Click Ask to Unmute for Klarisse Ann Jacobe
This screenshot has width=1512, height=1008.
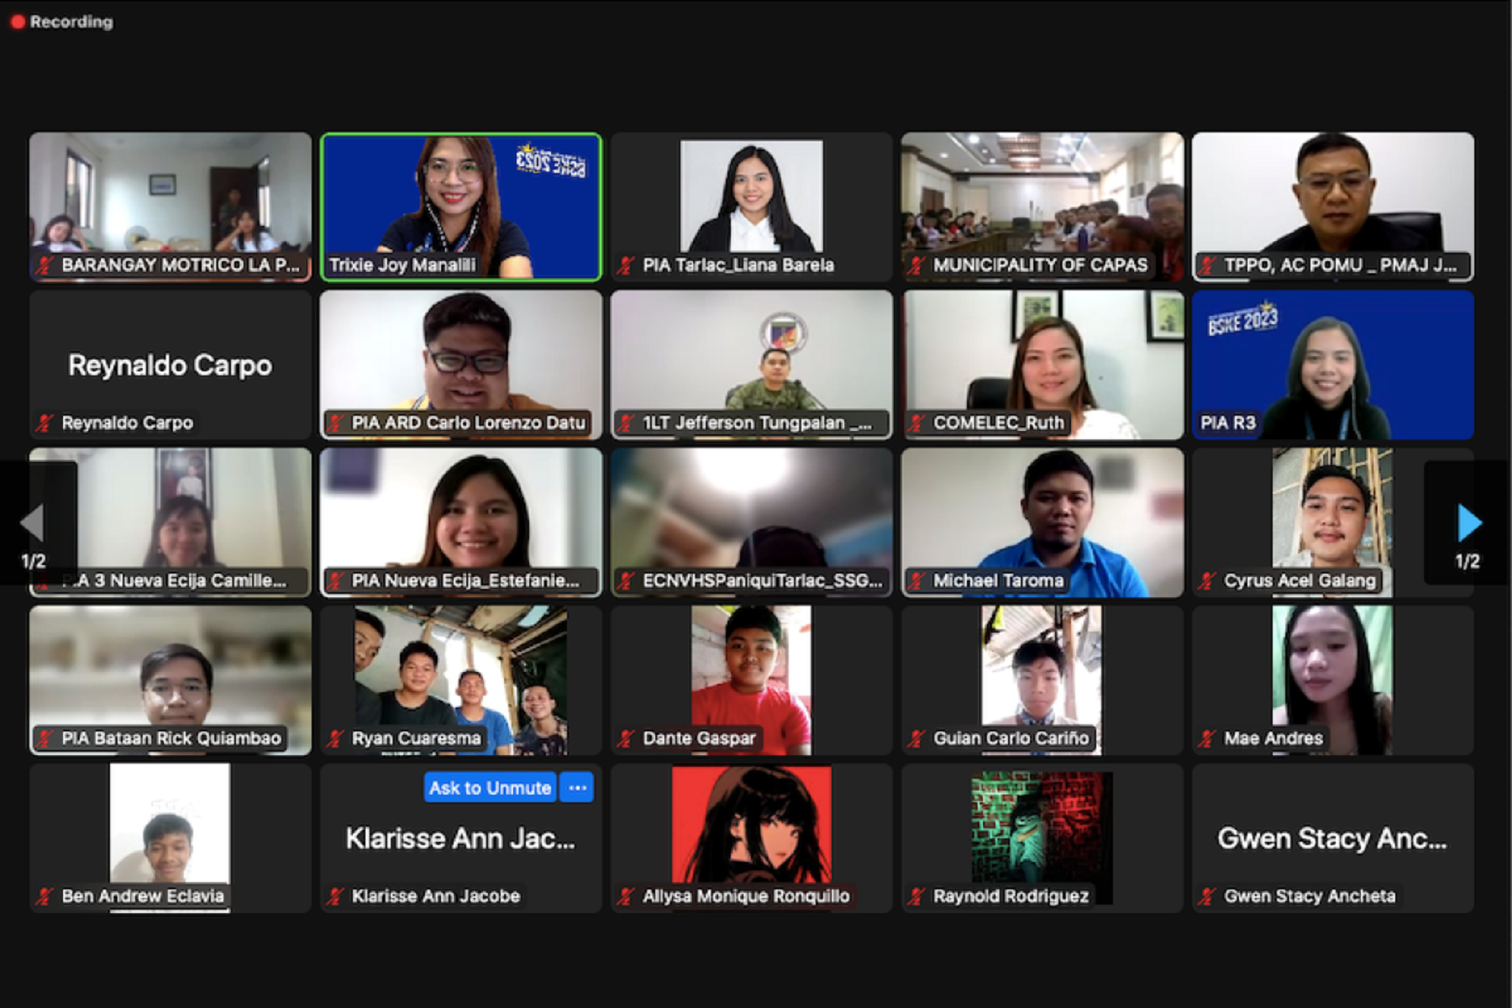tap(490, 788)
